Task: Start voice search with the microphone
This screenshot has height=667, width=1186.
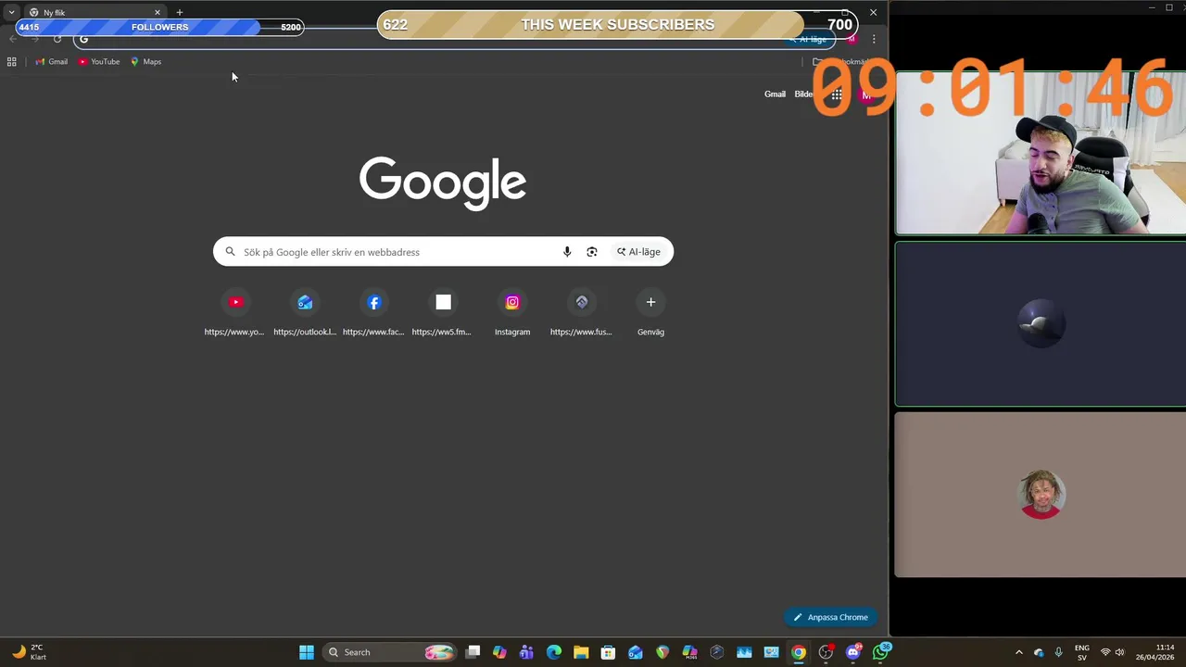Action: point(567,252)
